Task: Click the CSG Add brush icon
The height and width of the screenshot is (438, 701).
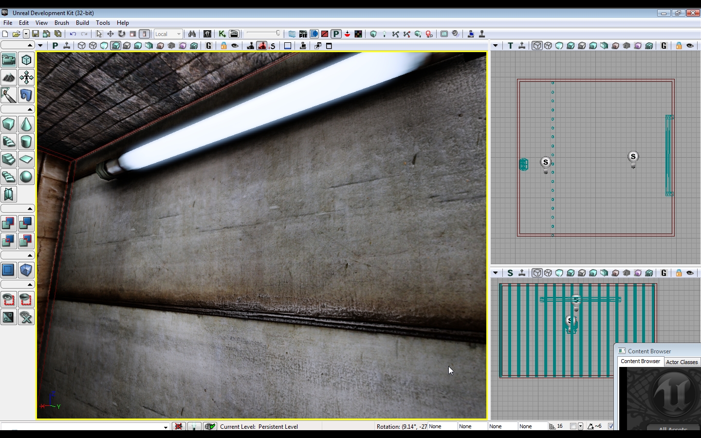Action: point(9,223)
